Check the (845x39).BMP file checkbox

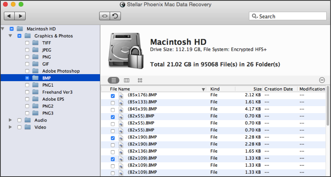113,110
